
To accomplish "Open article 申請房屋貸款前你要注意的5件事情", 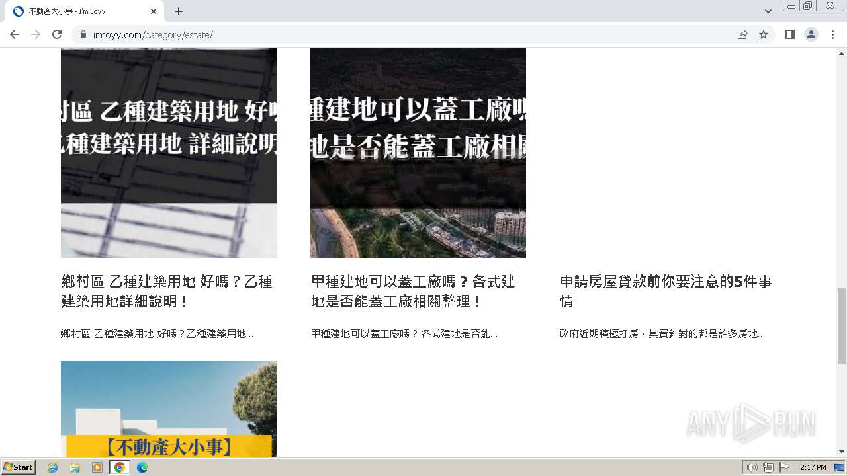I will (666, 292).
